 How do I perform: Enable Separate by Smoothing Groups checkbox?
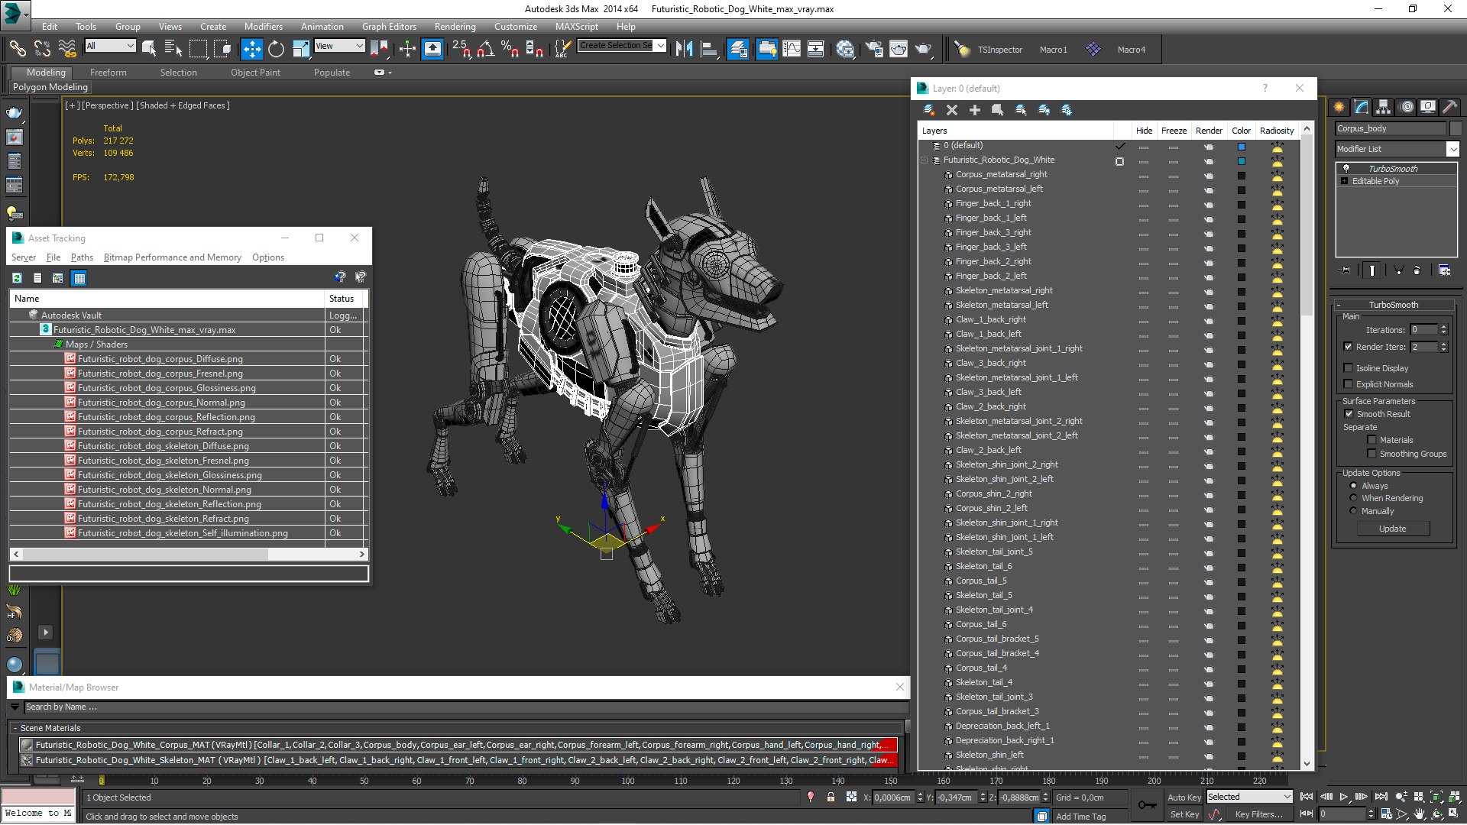pos(1372,454)
